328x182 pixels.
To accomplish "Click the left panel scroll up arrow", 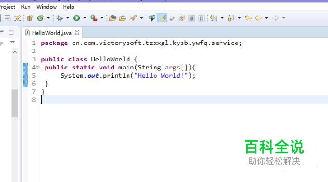I will click(x=15, y=52).
